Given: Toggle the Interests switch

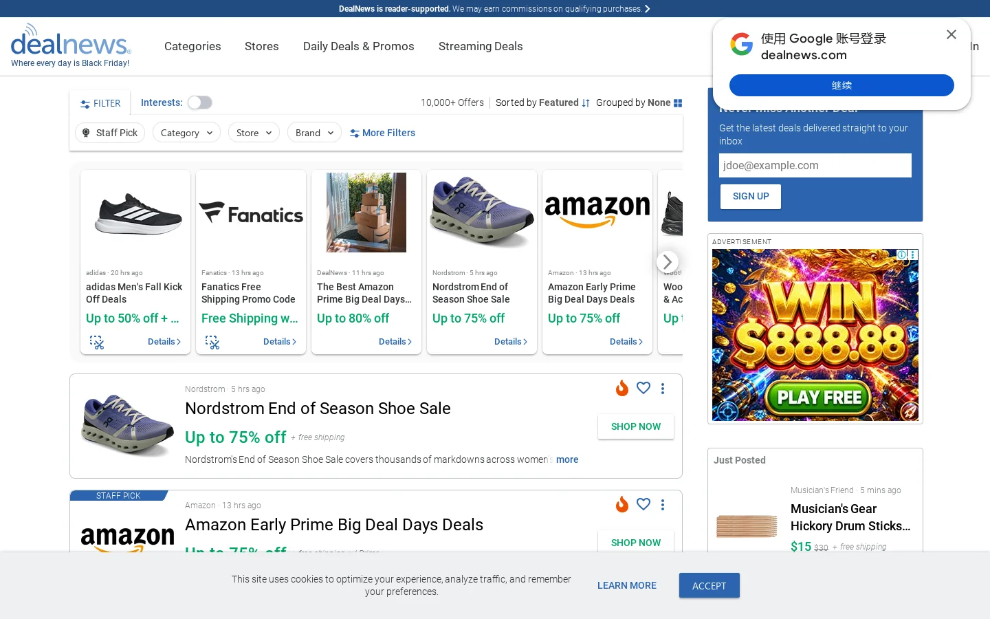Looking at the screenshot, I should coord(200,102).
